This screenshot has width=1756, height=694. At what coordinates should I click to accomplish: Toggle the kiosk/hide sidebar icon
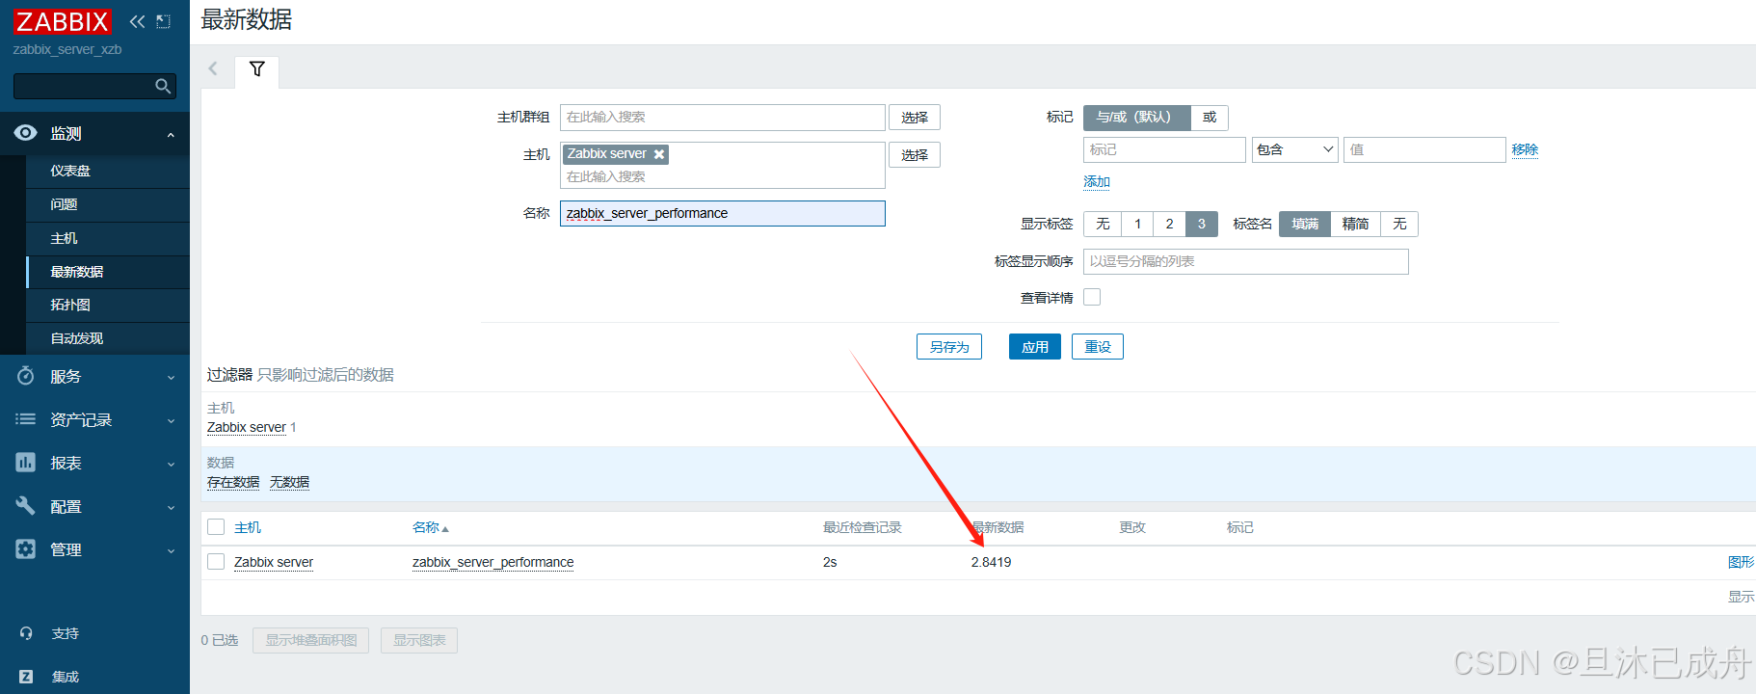pos(163,21)
